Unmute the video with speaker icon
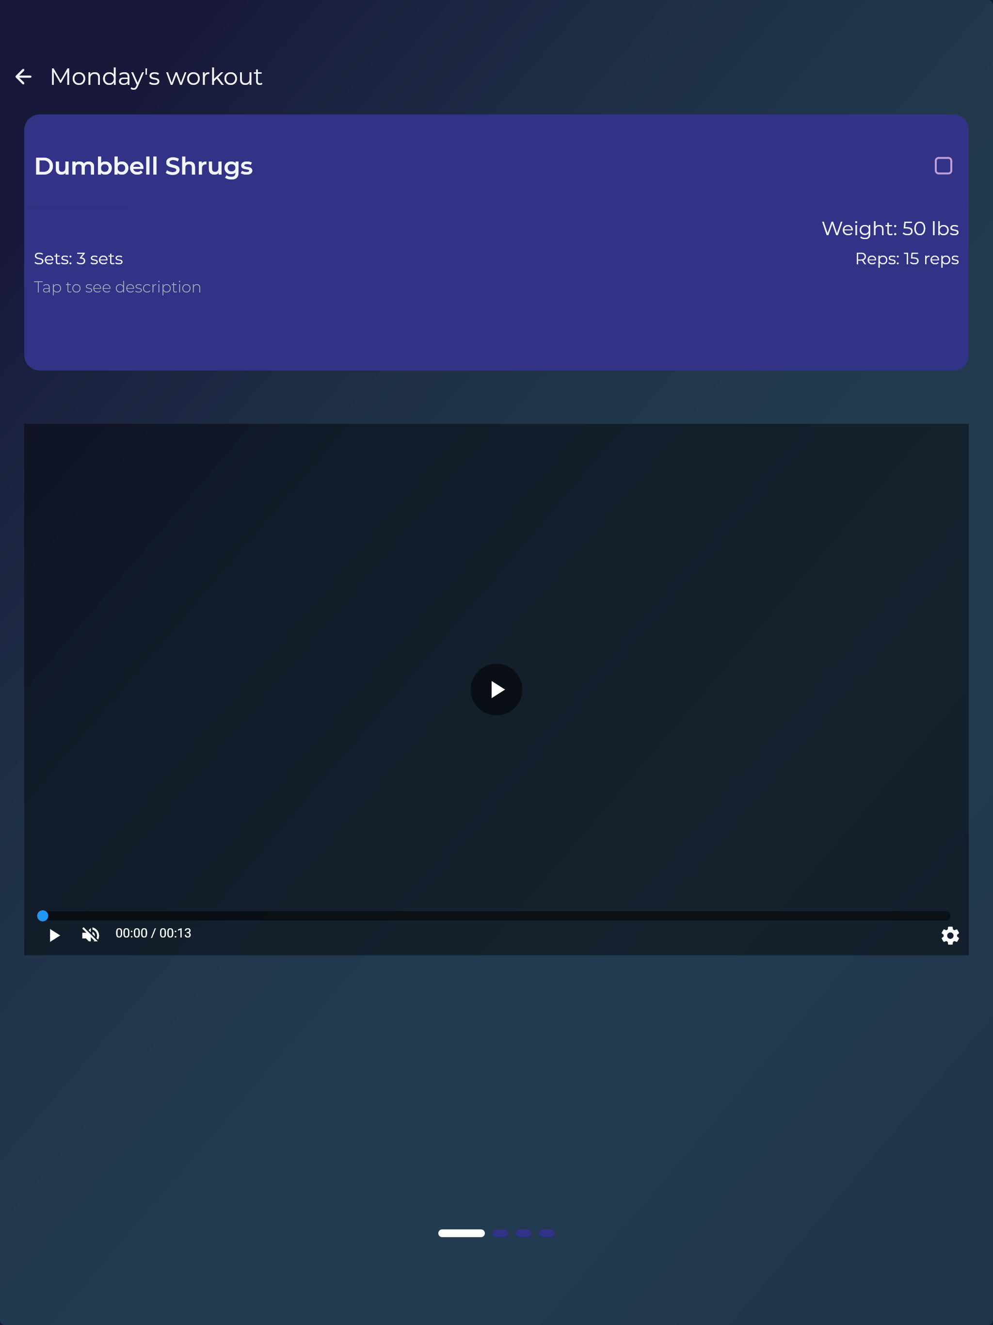Image resolution: width=993 pixels, height=1325 pixels. [x=91, y=935]
